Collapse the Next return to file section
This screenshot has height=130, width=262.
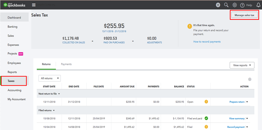coord(49,94)
